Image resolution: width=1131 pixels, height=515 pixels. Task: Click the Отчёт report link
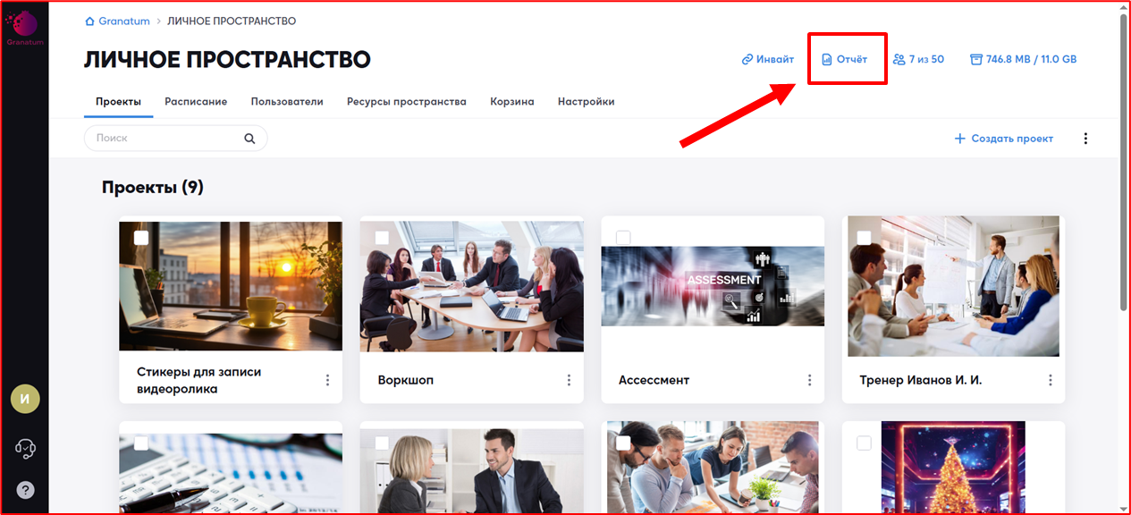point(845,60)
